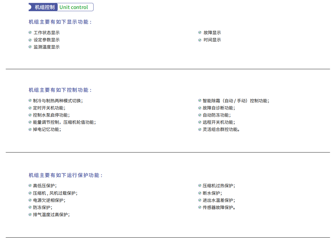This screenshot has width=332, height=247.
Task: Click the check bullet before 时间显示
Action: click(x=200, y=40)
